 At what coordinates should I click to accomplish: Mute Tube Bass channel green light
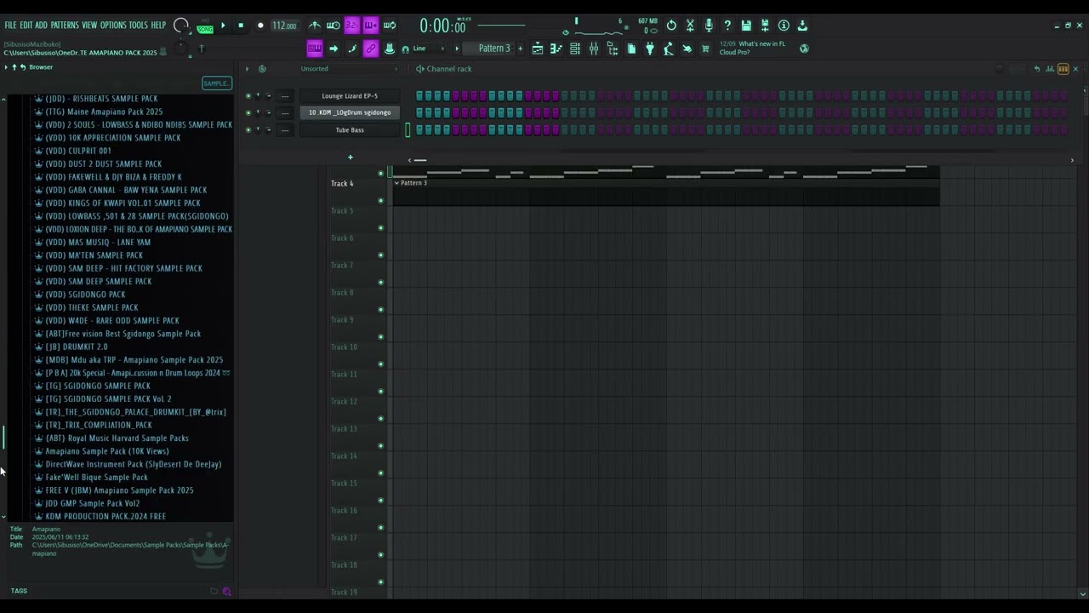[x=248, y=130]
